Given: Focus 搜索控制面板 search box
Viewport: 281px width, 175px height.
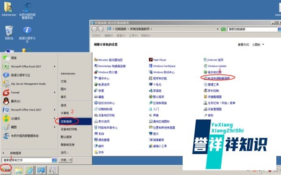Looking at the screenshot, I should 252,29.
